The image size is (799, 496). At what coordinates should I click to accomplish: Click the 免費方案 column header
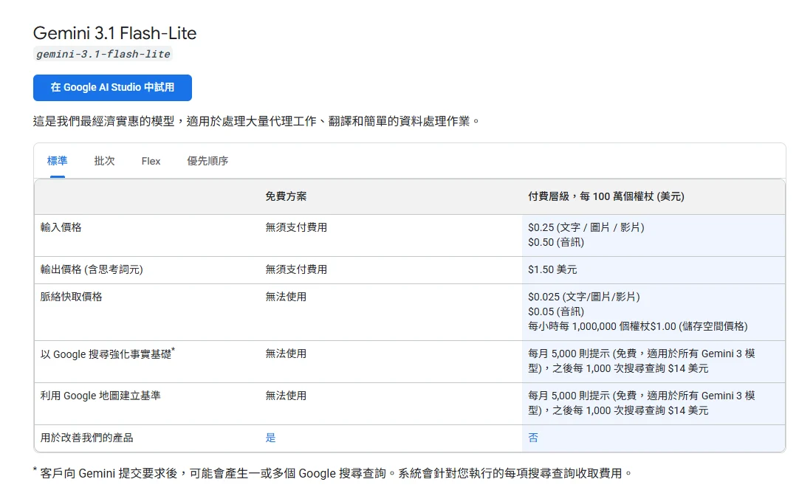point(286,196)
